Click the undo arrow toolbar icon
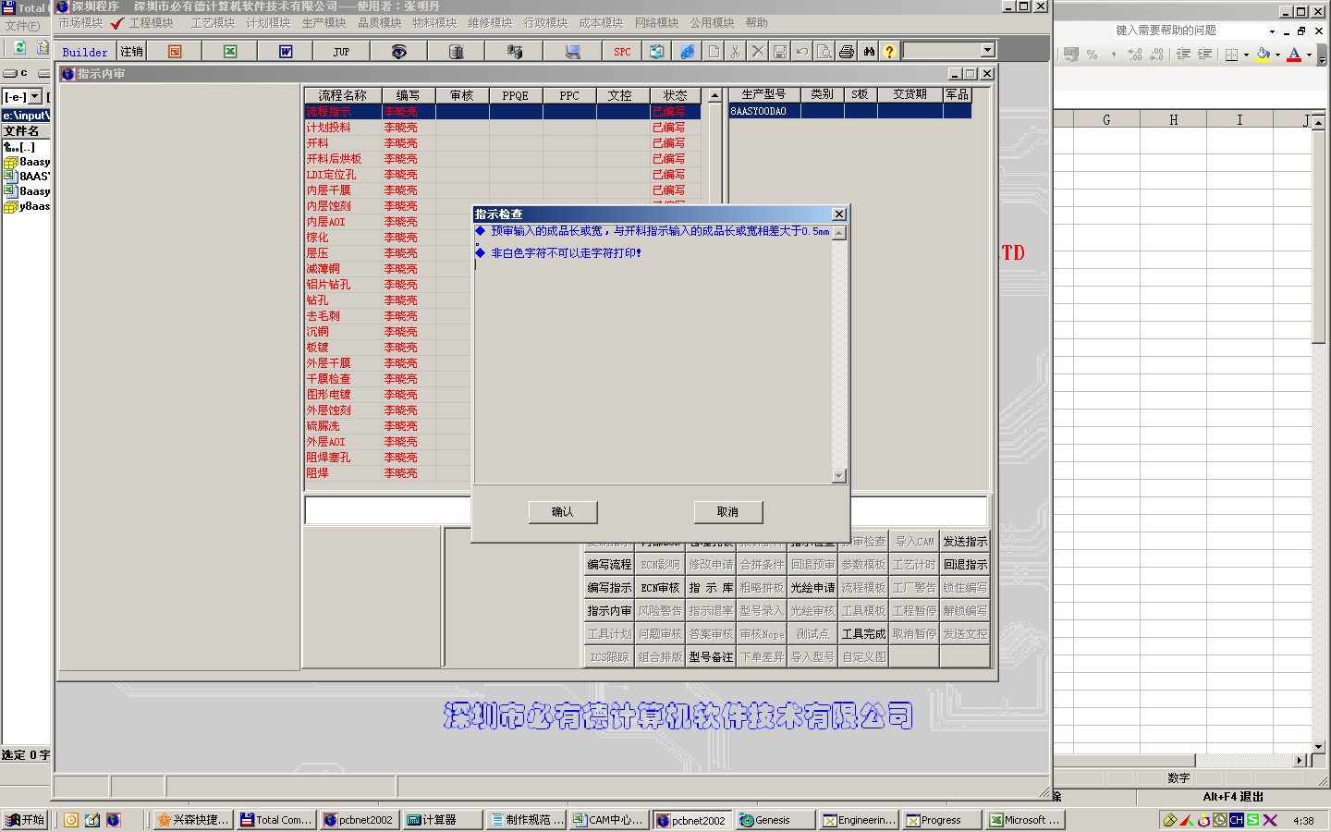The image size is (1331, 832). [802, 52]
